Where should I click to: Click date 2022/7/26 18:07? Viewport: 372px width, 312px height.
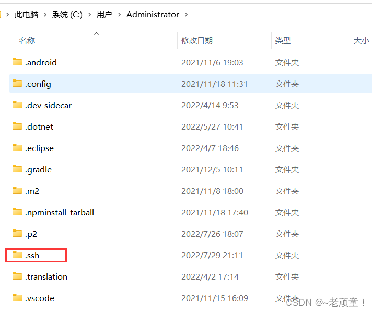pyautogui.click(x=212, y=234)
